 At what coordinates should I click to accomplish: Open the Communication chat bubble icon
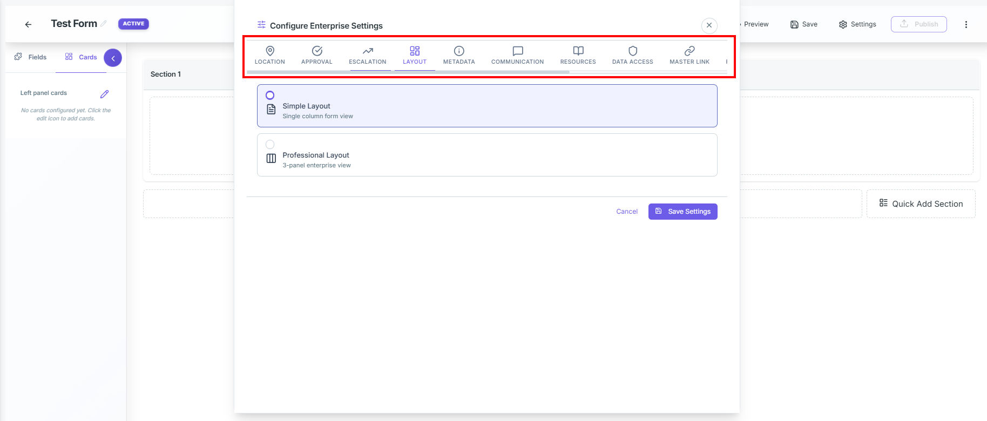coord(518,51)
